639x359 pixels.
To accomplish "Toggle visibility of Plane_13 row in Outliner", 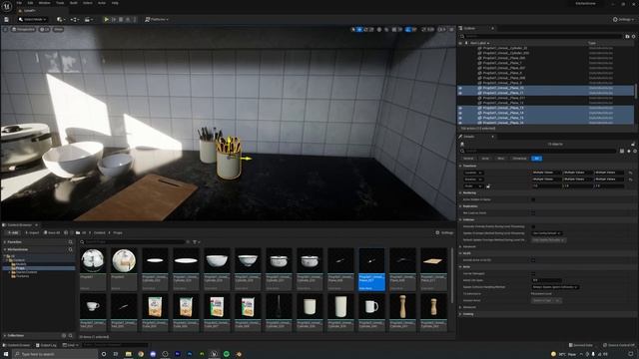I will [x=460, y=108].
